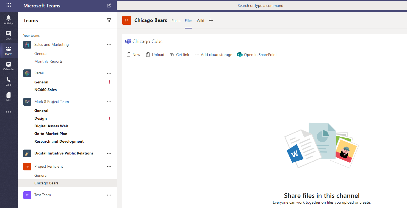Switch to the Wiki tab
407x208 pixels.
click(x=200, y=21)
